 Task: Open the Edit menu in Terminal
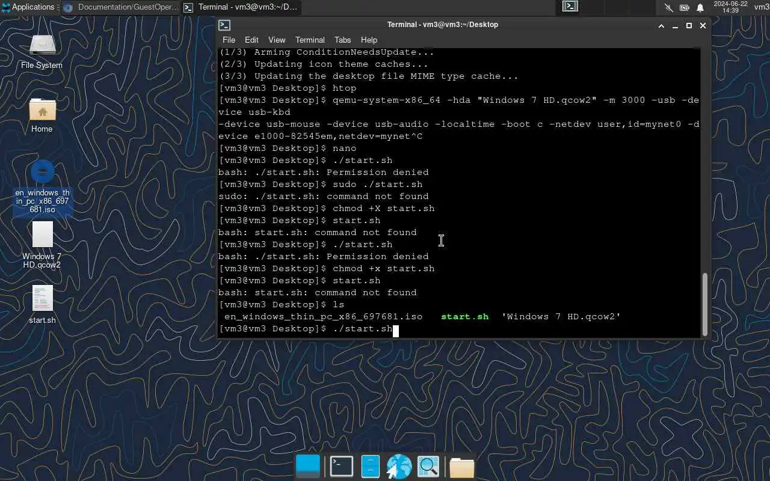pos(251,40)
